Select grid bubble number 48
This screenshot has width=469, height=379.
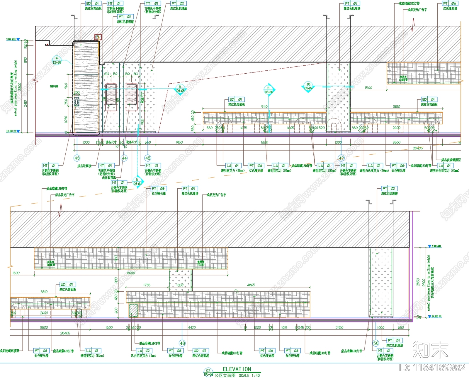(182, 343)
